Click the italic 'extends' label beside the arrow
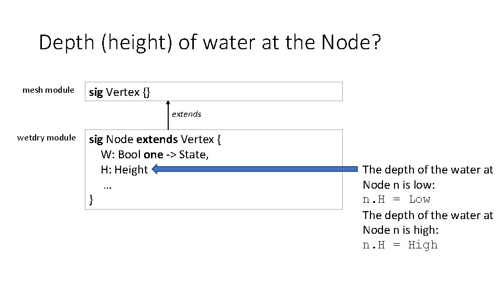503x283 pixels. 187,114
